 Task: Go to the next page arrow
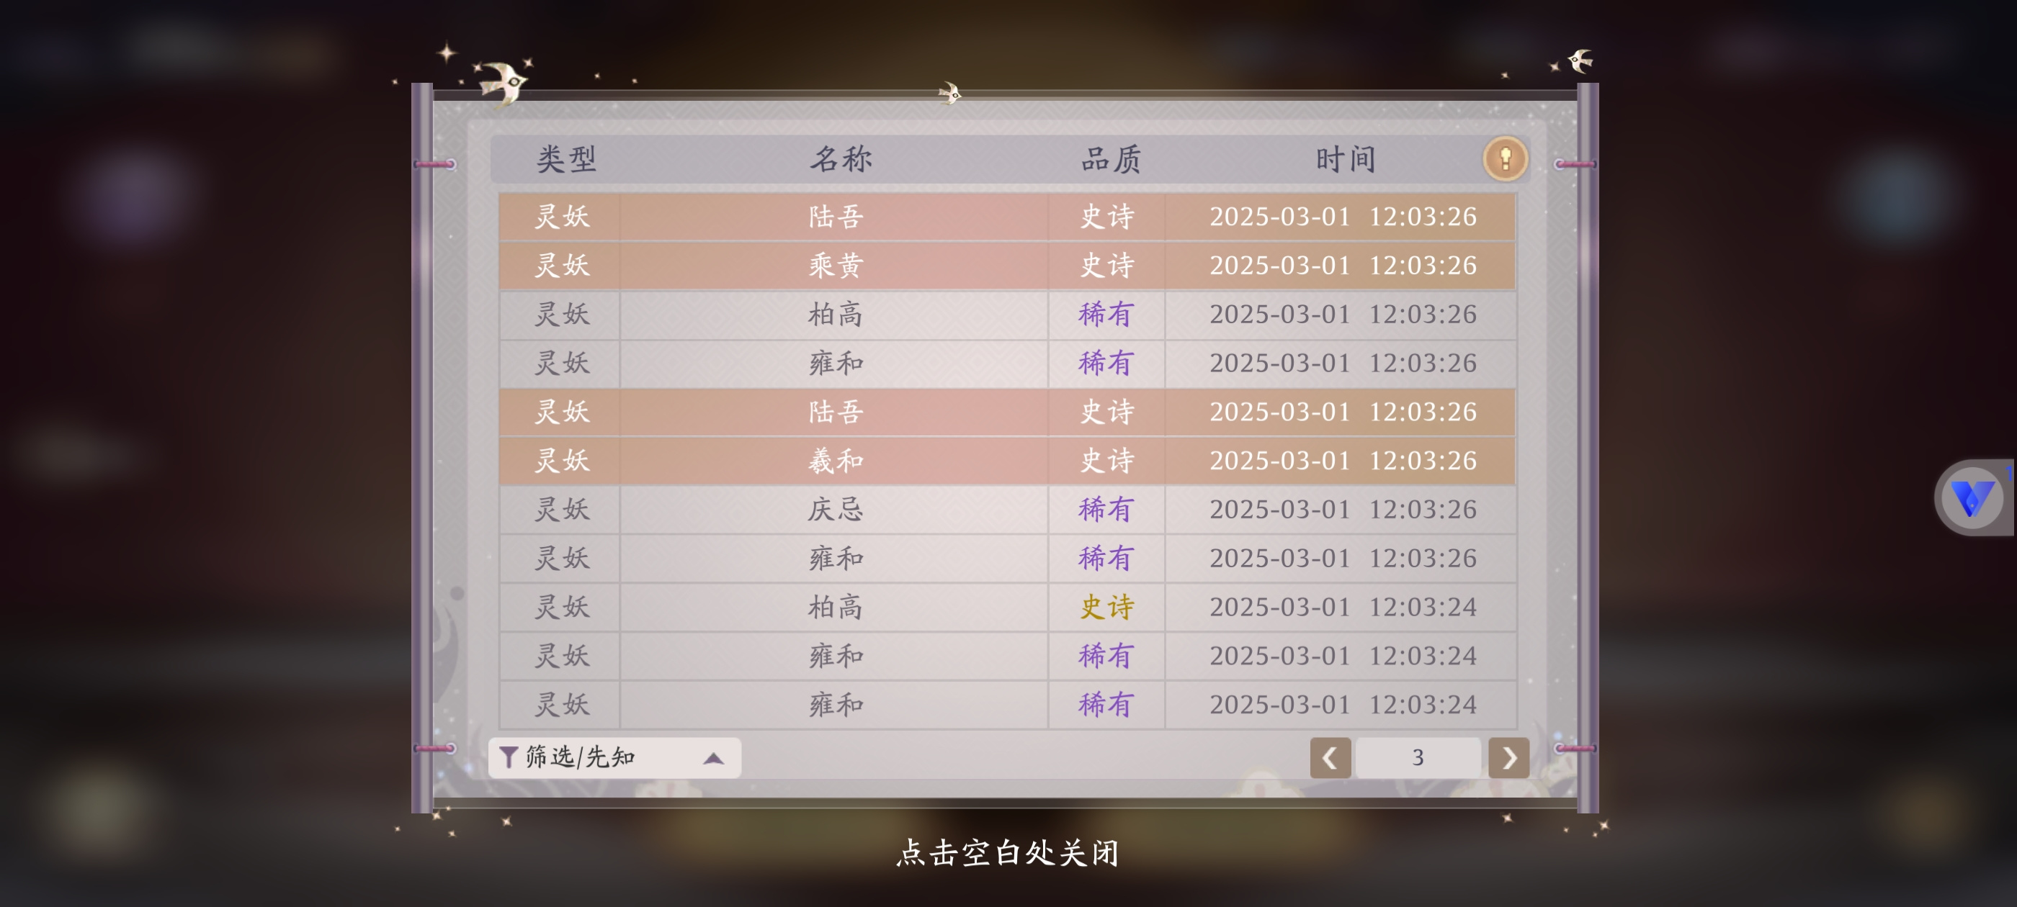(x=1509, y=757)
